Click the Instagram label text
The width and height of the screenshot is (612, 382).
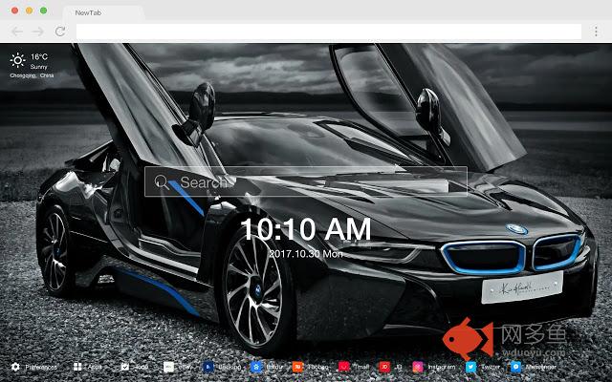point(442,367)
